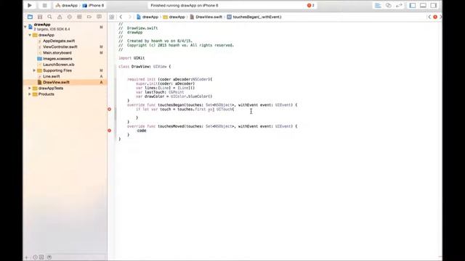Toggle the Utilities inspector panel
This screenshot has height=261, width=465.
click(434, 5)
